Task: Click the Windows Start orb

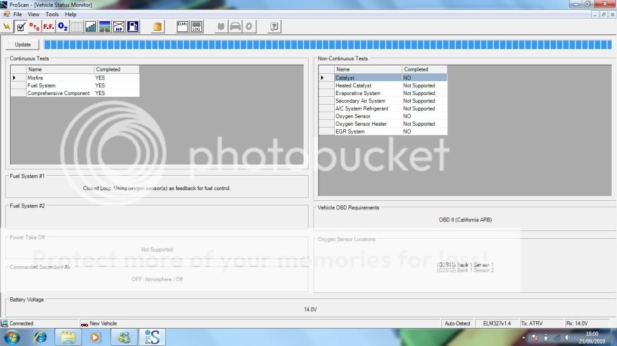Action: pos(12,338)
